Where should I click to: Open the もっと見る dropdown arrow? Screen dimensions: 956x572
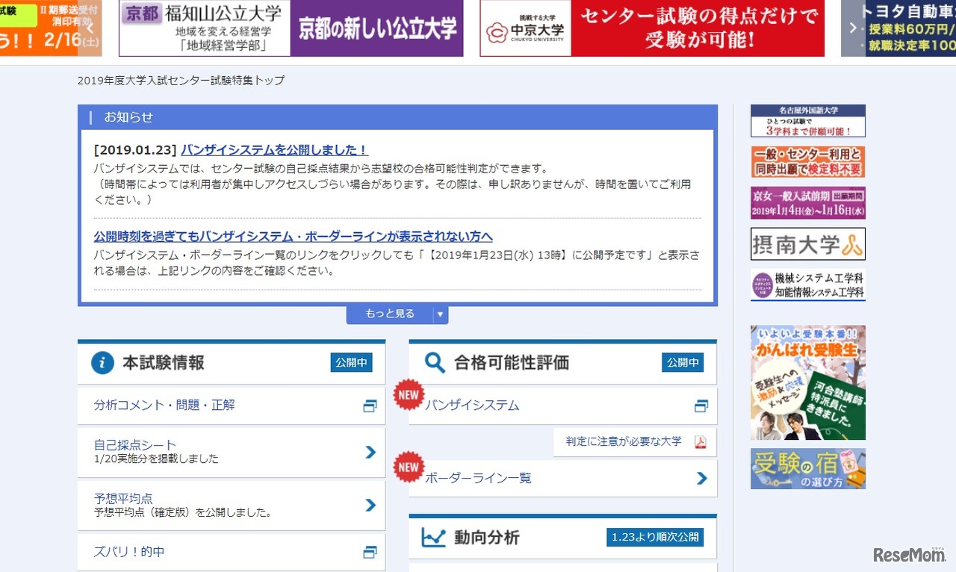(x=441, y=314)
